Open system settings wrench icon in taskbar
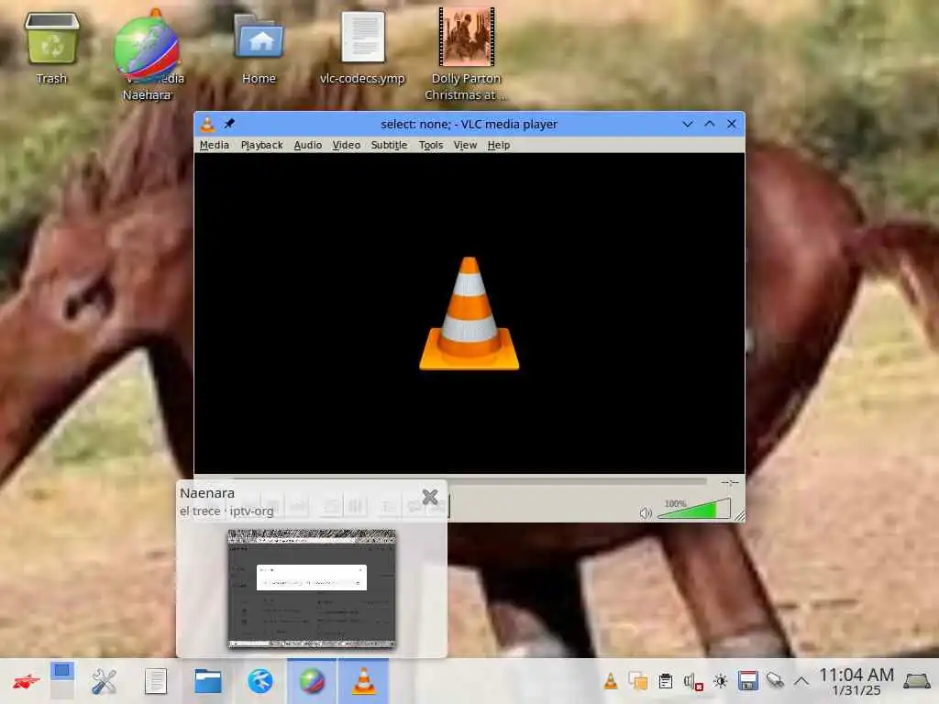 [x=105, y=681]
